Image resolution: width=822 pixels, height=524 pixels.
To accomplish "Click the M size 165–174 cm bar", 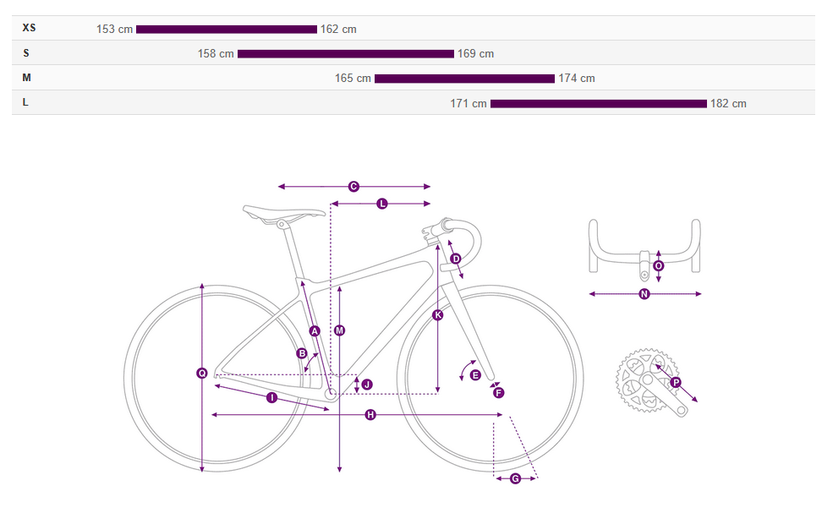I will tap(464, 79).
